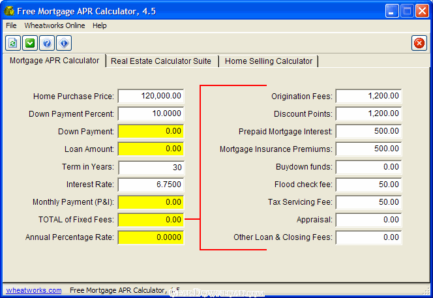Open the Help menu
The height and width of the screenshot is (298, 433).
(x=99, y=25)
